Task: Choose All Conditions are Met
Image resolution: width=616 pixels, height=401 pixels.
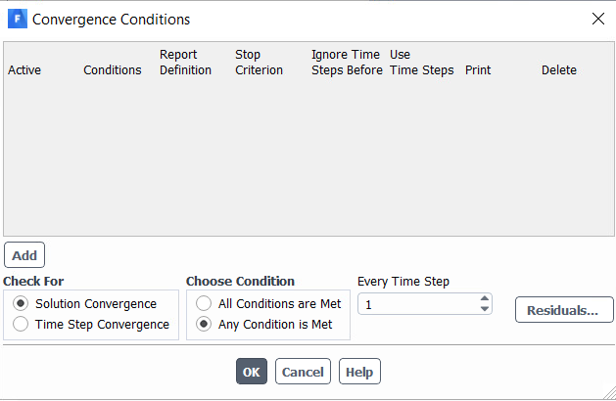Action: [x=204, y=304]
